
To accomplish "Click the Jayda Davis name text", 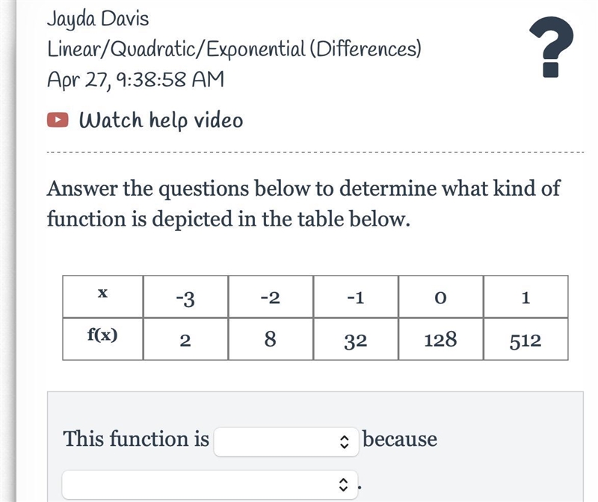I will point(98,19).
